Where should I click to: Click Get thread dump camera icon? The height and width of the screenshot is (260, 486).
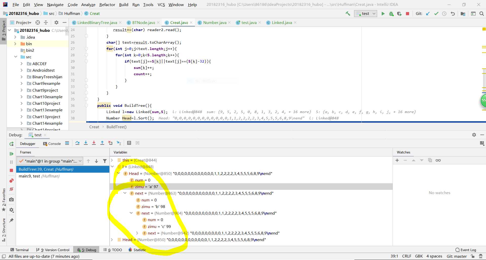(x=11, y=200)
